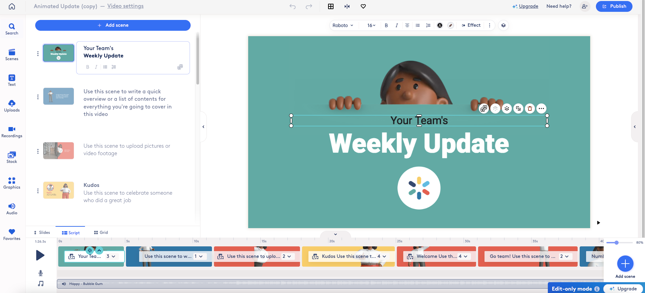This screenshot has width=645, height=293.
Task: Redo the last undone edit
Action: click(x=309, y=6)
